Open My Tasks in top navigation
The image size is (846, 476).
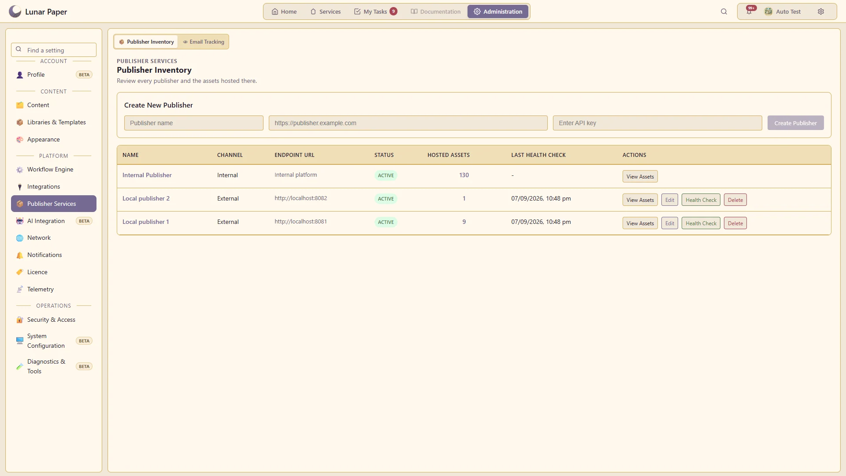[x=375, y=11]
